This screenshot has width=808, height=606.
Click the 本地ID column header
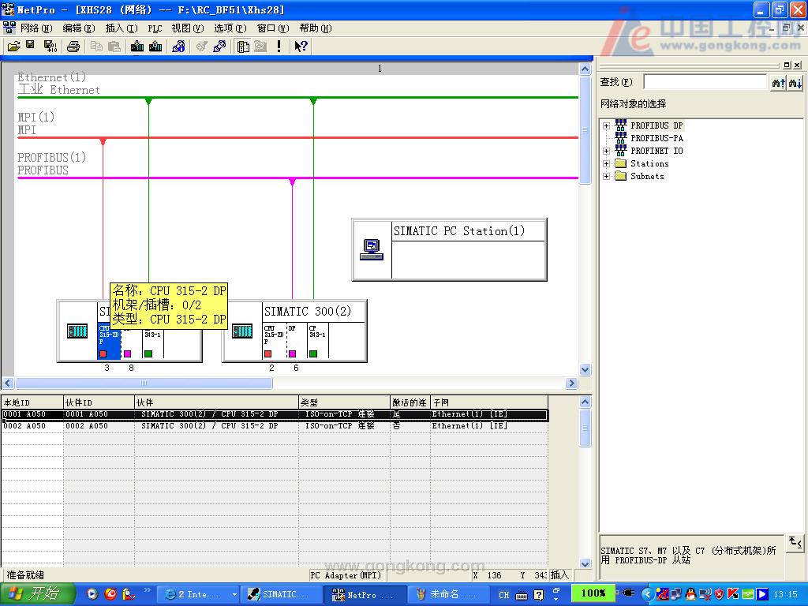(32, 402)
